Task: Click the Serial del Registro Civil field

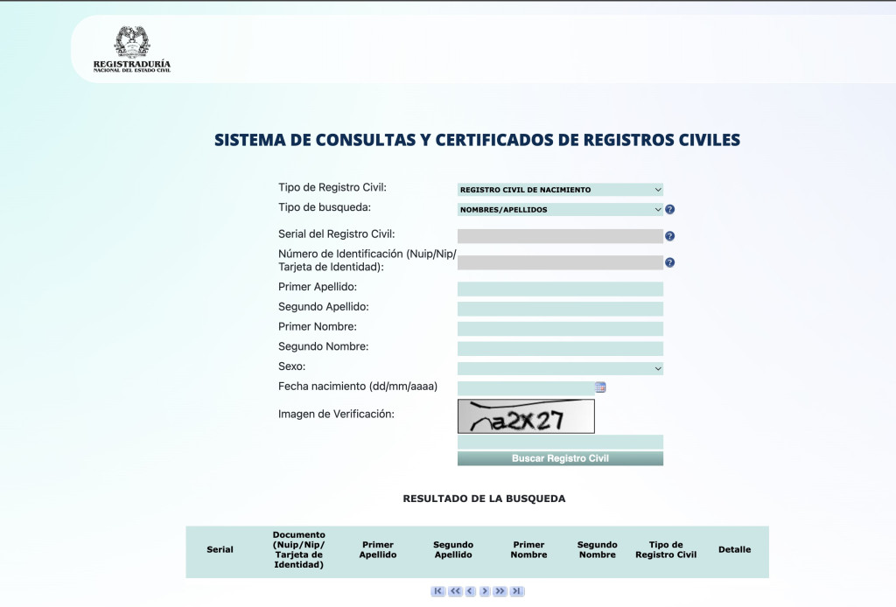Action: [560, 236]
